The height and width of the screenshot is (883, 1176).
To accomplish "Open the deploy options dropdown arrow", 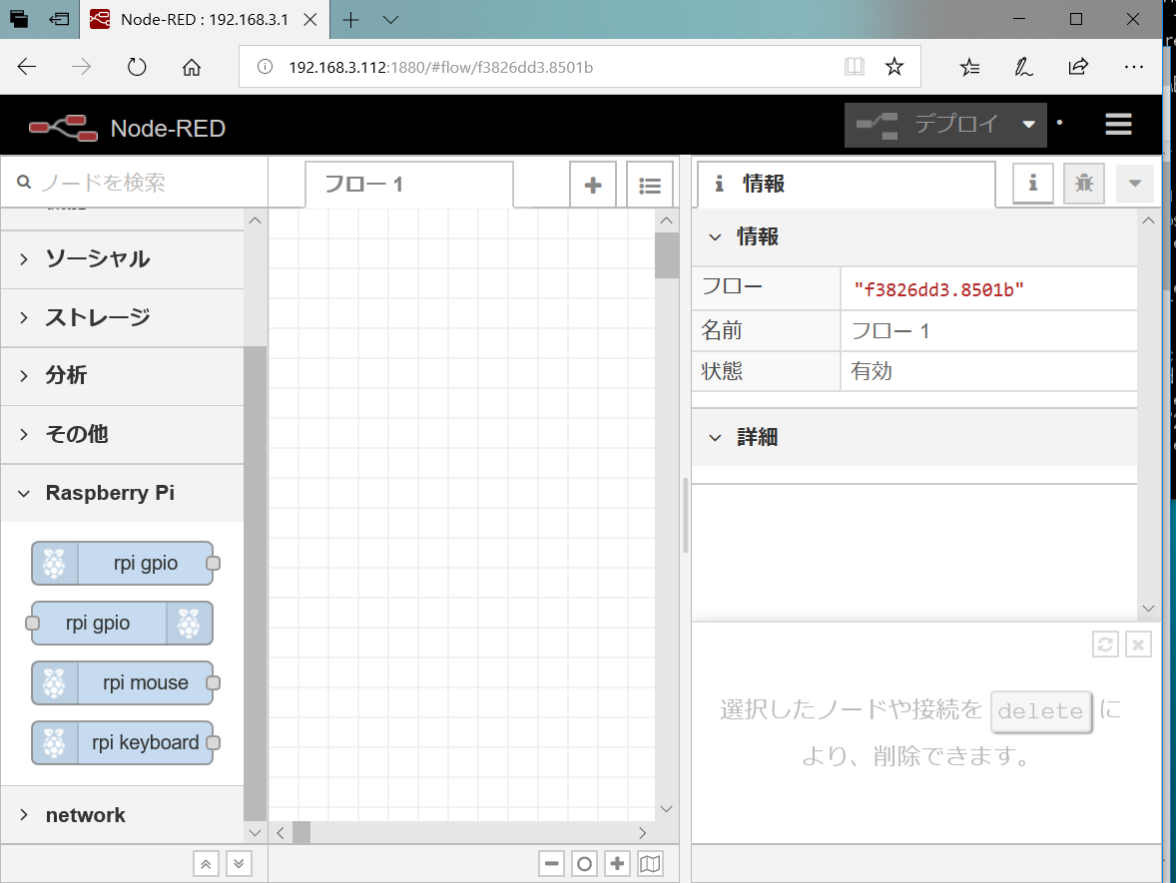I will pos(1029,124).
